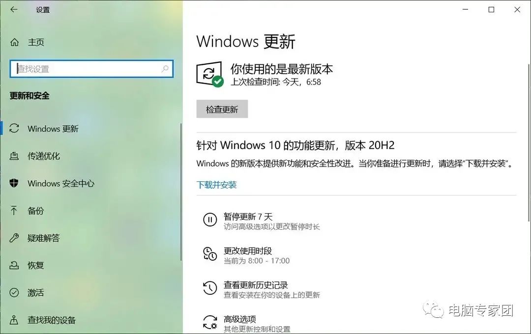
Task: Click the 检查更新 button
Action: 222,109
